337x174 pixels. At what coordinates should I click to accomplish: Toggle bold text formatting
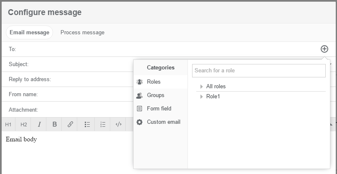(x=54, y=124)
